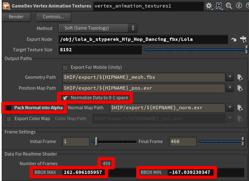Click the Houdini help H icon

click(219, 6)
